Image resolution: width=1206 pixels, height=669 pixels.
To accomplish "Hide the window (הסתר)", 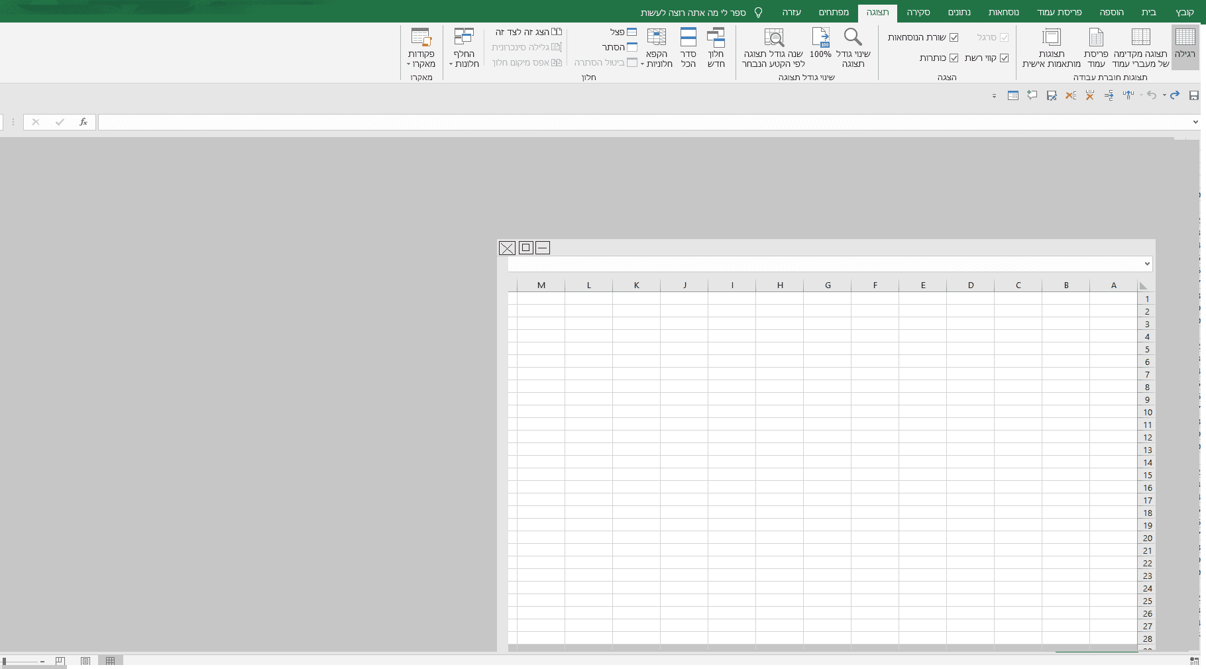I will 620,47.
